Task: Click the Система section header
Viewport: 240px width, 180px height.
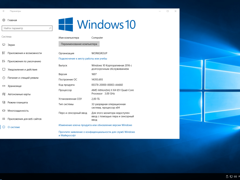Action: (6, 37)
